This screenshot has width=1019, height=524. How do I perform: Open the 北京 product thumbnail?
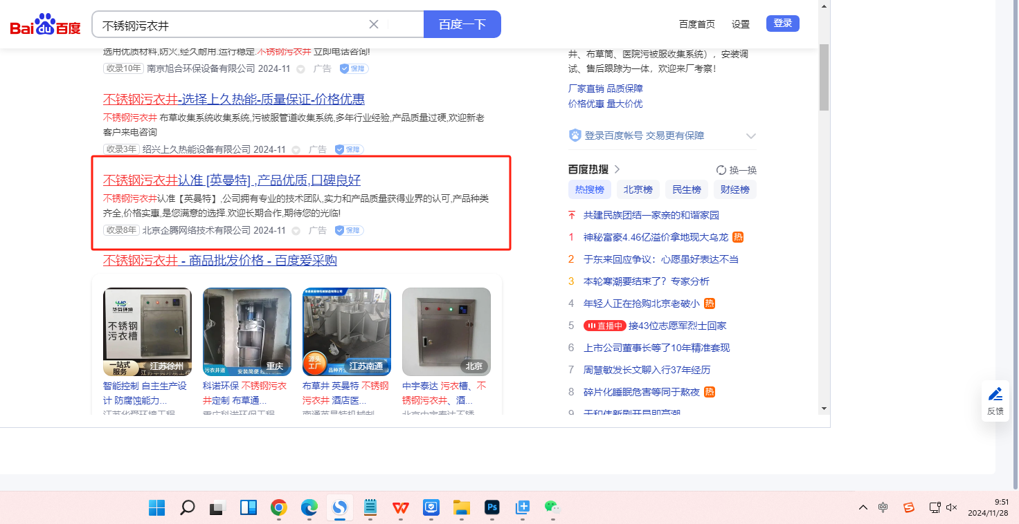point(447,332)
